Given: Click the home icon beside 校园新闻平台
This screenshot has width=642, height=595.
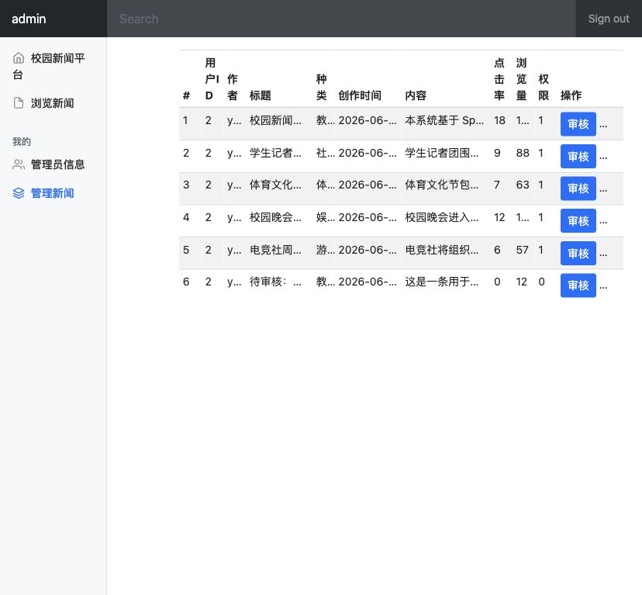Looking at the screenshot, I should pyautogui.click(x=19, y=58).
